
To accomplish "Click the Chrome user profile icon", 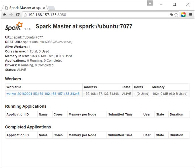I will click(150, 3).
